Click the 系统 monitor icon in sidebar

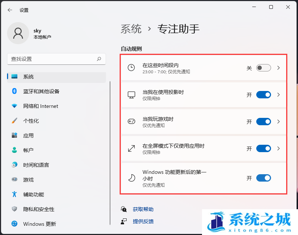(x=14, y=77)
